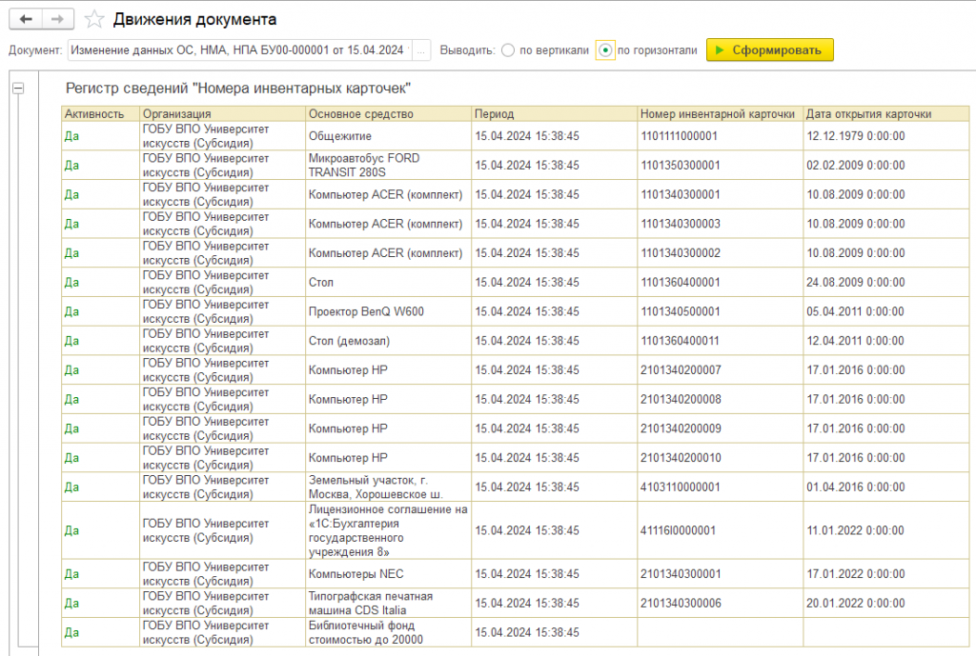The width and height of the screenshot is (976, 656).
Task: Click the 'Библиотечный фонд стоимостью до 20000' cell
Action: (x=389, y=632)
